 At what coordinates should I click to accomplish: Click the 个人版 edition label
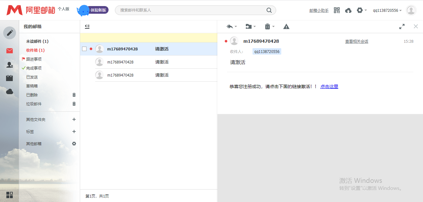pos(64,9)
